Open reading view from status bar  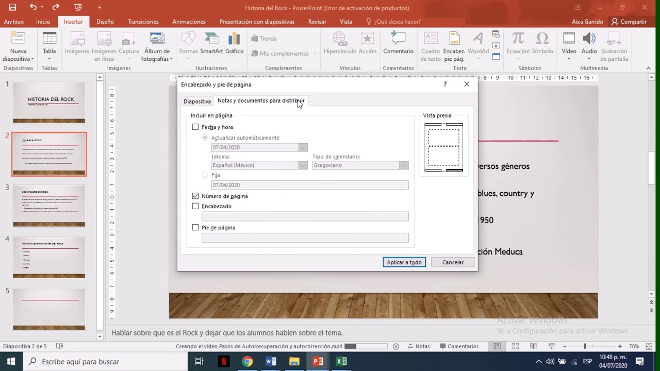pyautogui.click(x=533, y=346)
